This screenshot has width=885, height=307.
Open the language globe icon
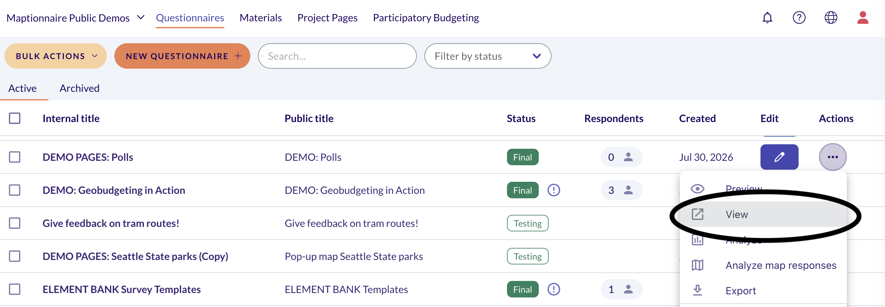tap(831, 17)
